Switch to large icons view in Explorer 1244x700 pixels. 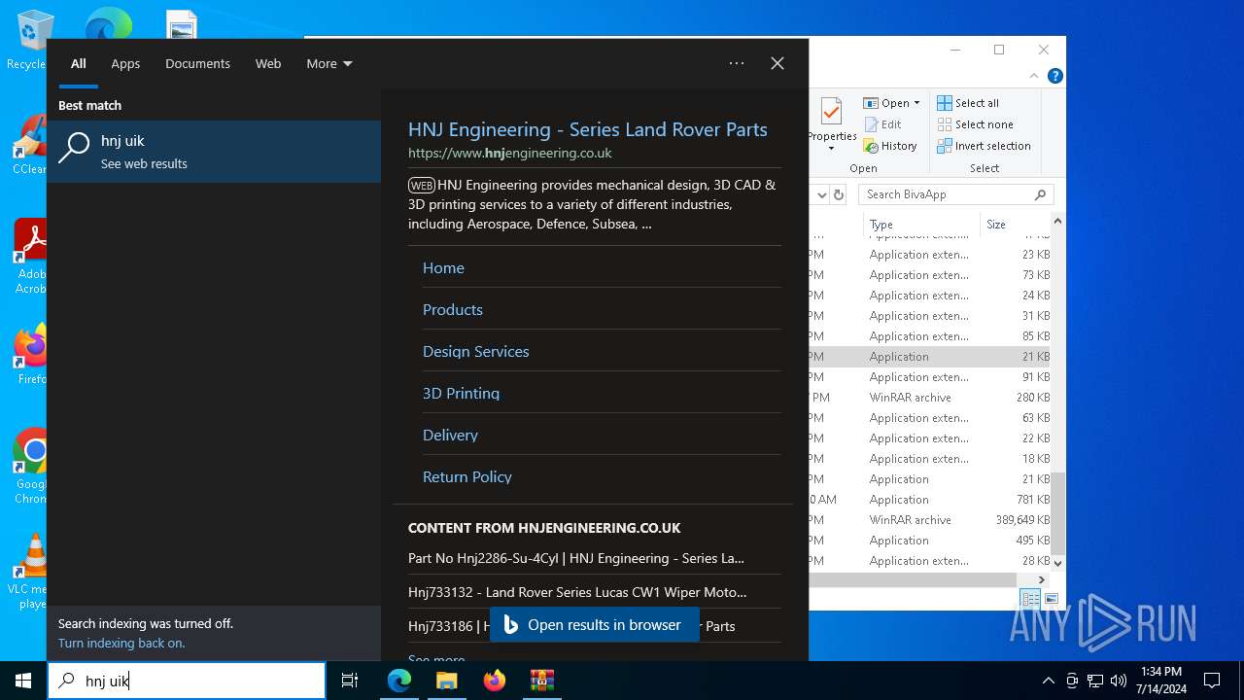click(x=1051, y=599)
